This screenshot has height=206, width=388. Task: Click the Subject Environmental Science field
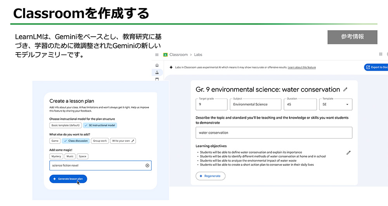click(255, 104)
